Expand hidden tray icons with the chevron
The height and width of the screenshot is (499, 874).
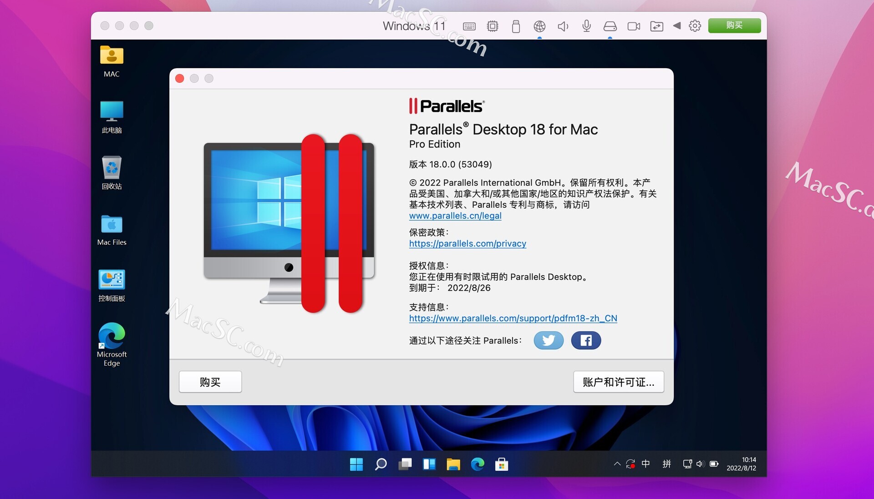pyautogui.click(x=617, y=464)
